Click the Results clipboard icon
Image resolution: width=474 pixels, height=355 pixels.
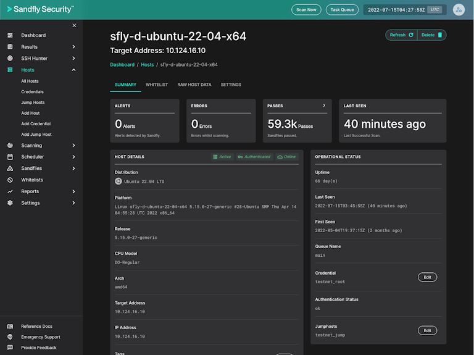[10, 46]
